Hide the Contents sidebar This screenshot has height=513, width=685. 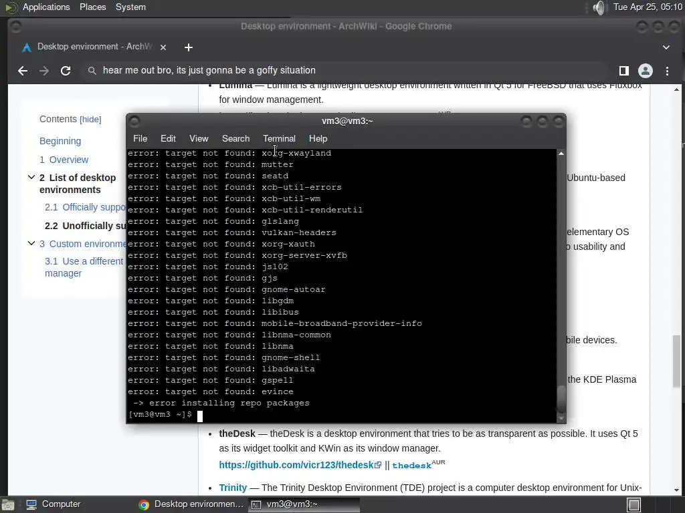pyautogui.click(x=90, y=120)
